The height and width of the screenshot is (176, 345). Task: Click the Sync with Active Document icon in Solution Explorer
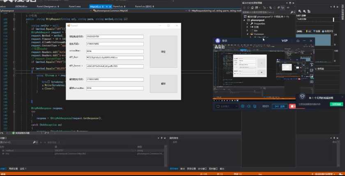pyautogui.click(x=270, y=8)
